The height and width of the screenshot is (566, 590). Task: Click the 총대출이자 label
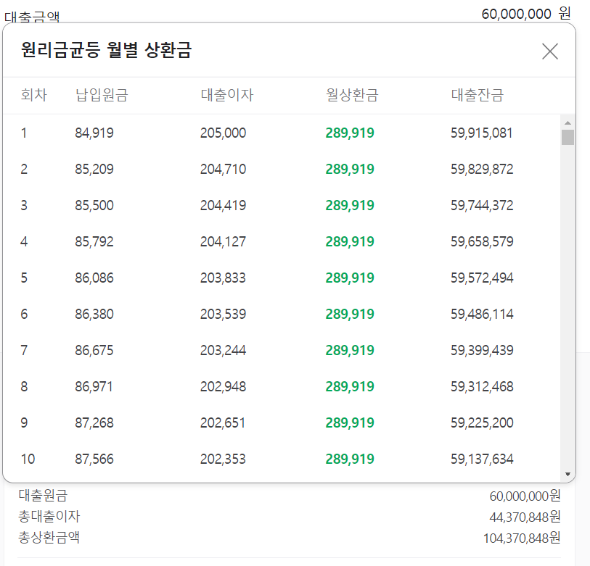pyautogui.click(x=49, y=517)
